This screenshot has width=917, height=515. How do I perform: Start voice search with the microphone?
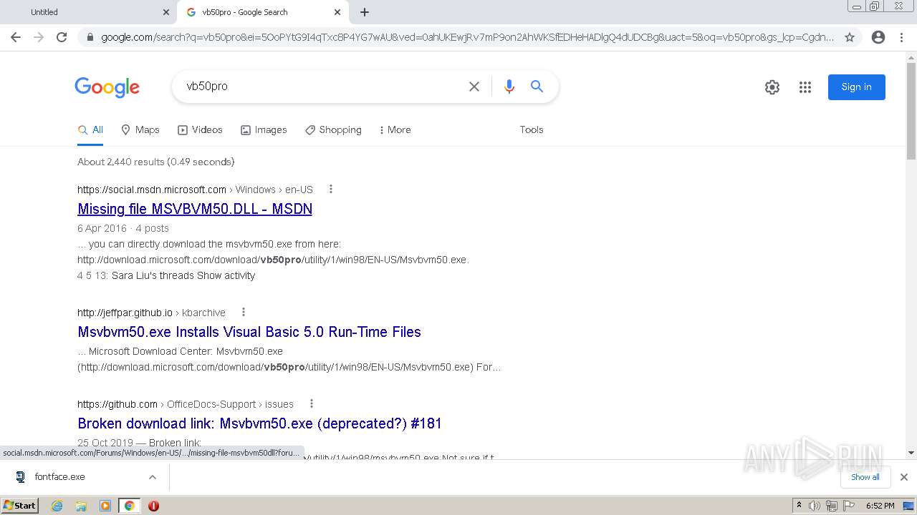pyautogui.click(x=509, y=87)
